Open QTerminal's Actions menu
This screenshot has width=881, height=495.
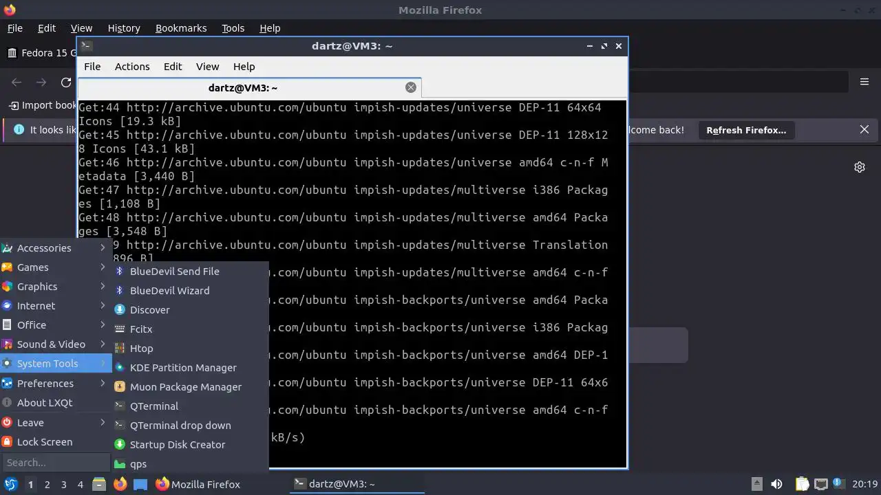tap(132, 67)
